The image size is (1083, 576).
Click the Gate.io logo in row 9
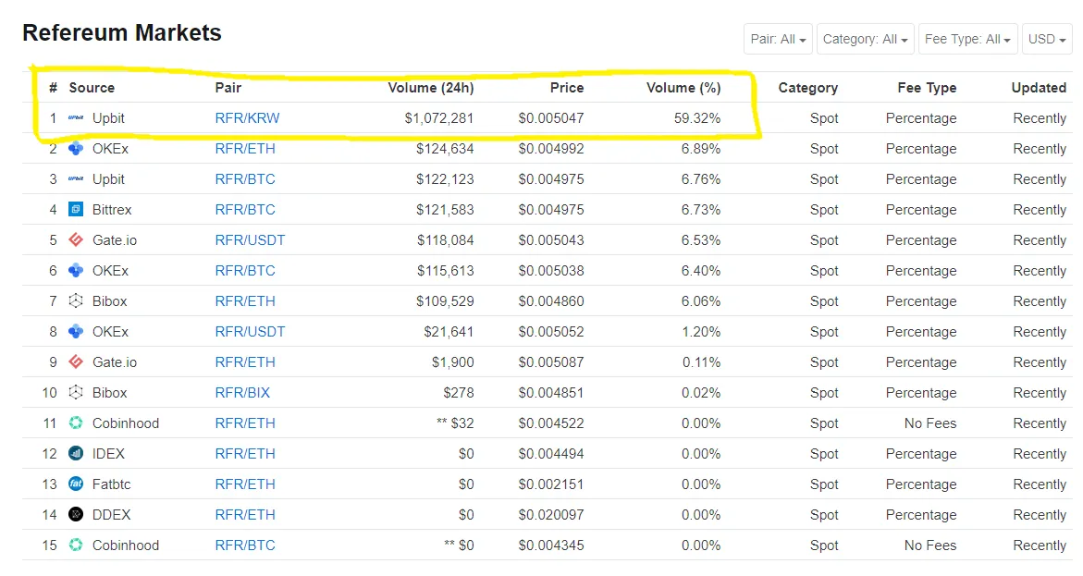coord(76,362)
